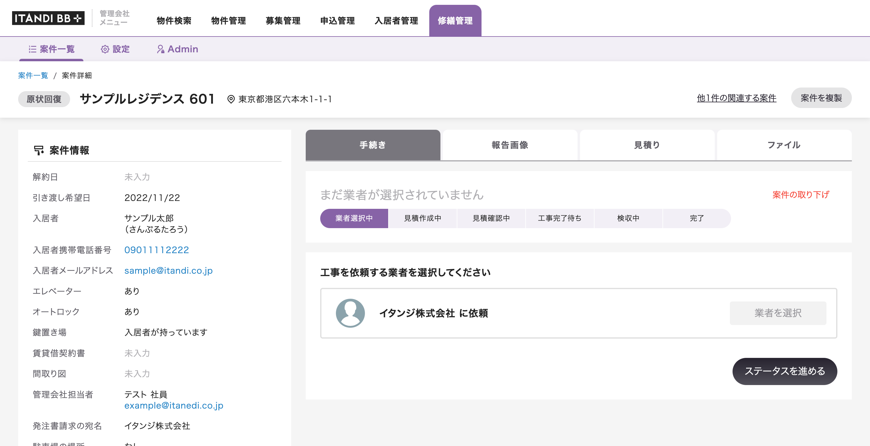Click the イタンジ株式会社 avatar icon
This screenshot has height=446, width=870.
[x=350, y=313]
